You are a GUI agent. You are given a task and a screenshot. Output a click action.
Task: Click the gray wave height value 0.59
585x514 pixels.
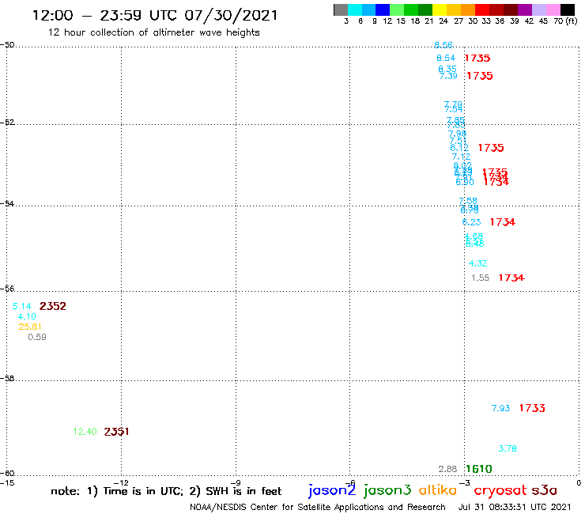tap(37, 337)
